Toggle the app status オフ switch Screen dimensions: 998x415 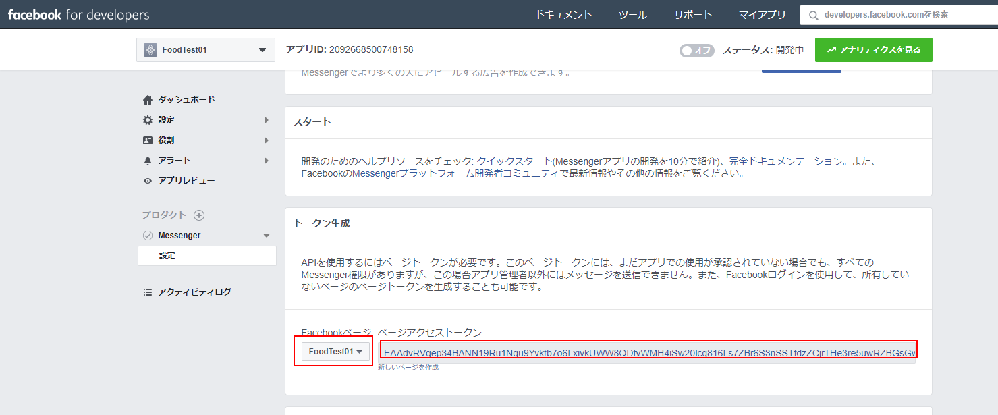pos(697,50)
